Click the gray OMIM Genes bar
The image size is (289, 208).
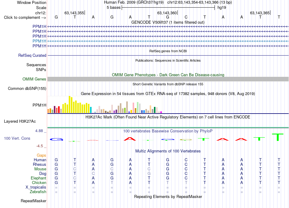pos(168,79)
